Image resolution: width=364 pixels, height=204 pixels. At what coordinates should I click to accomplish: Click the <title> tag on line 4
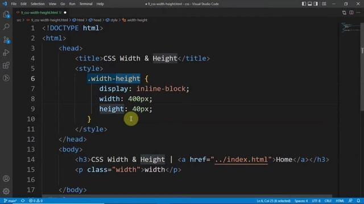pyautogui.click(x=89, y=58)
